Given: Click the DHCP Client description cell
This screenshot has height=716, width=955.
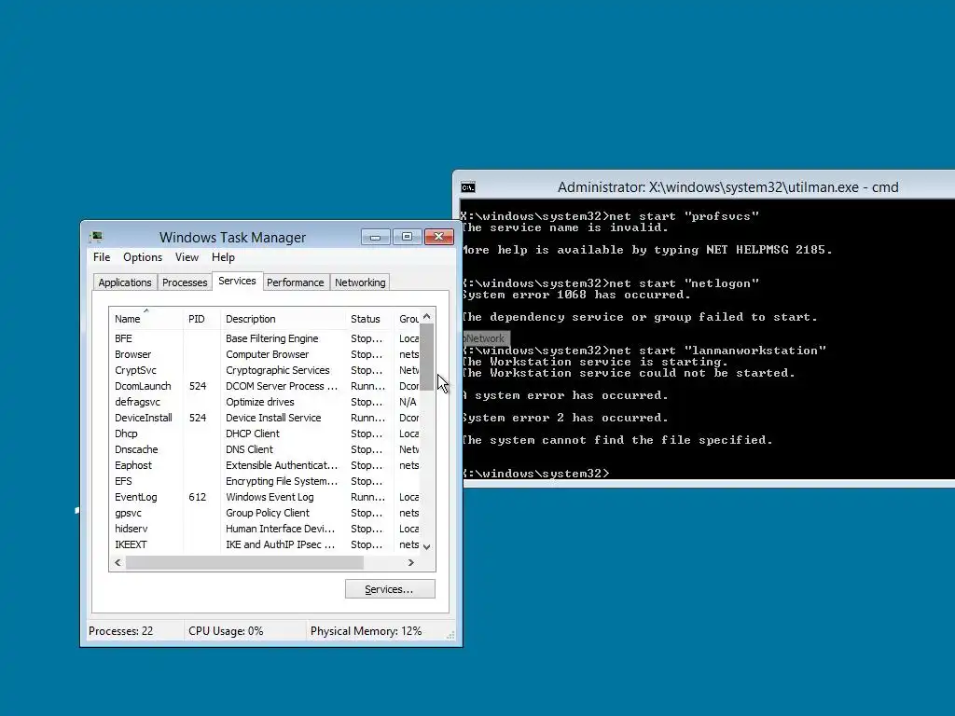Looking at the screenshot, I should (x=252, y=434).
